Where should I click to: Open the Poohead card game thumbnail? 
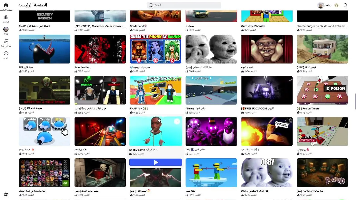point(322,172)
